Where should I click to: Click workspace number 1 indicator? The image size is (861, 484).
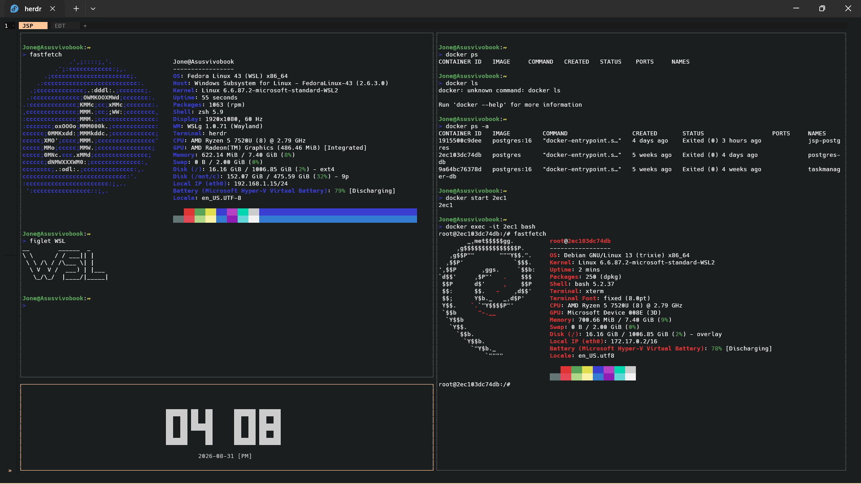[6, 26]
